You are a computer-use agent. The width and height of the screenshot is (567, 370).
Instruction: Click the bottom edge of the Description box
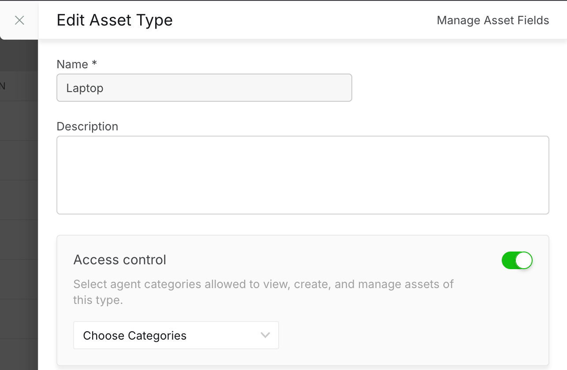pos(302,214)
